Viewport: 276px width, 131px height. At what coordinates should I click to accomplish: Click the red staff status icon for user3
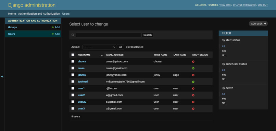coord(193,109)
